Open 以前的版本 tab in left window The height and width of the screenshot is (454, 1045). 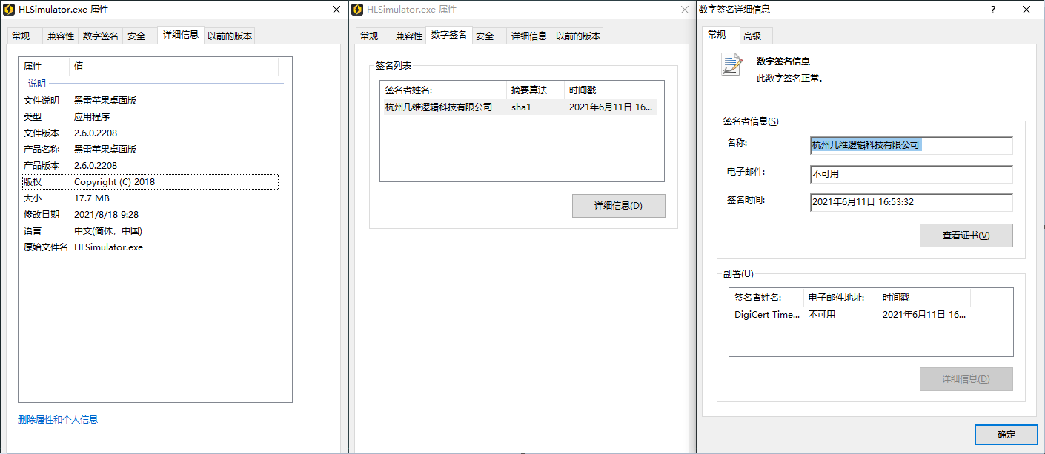(x=230, y=36)
